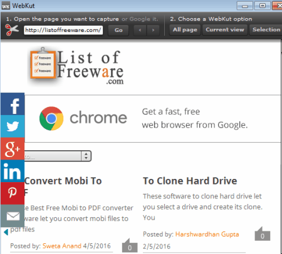Click the WebKut title bar app icon

pos(6,6)
